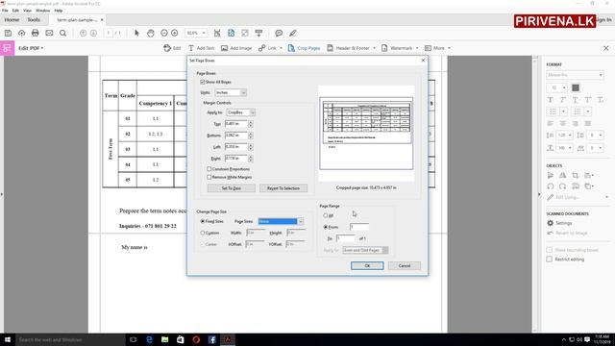Click the align left text icon

click(551, 123)
